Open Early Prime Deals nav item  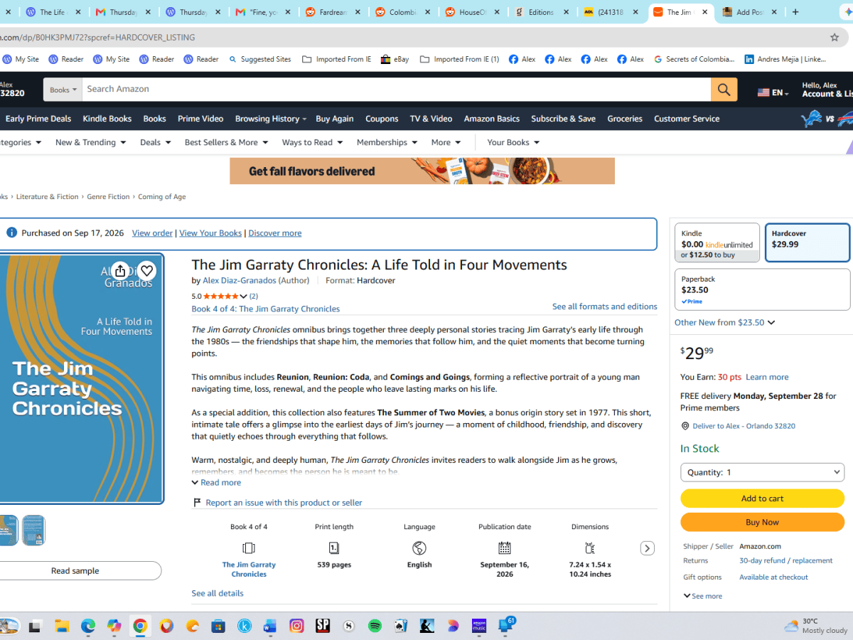pos(38,119)
